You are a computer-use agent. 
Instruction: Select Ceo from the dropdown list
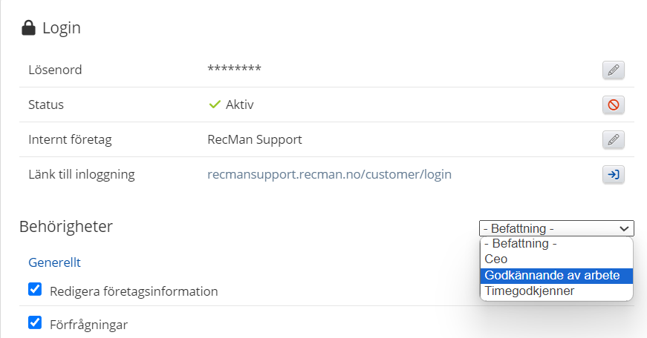click(x=496, y=259)
